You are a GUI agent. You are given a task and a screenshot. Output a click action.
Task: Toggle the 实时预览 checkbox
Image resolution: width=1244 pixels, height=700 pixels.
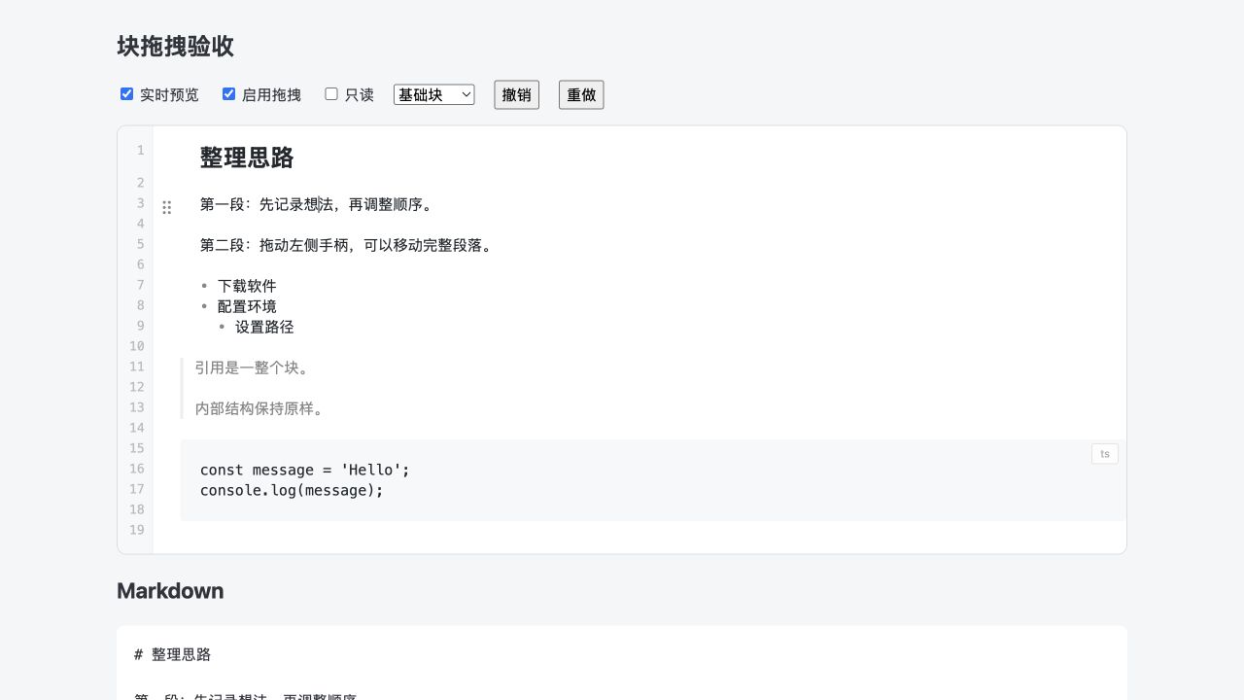pyautogui.click(x=126, y=94)
